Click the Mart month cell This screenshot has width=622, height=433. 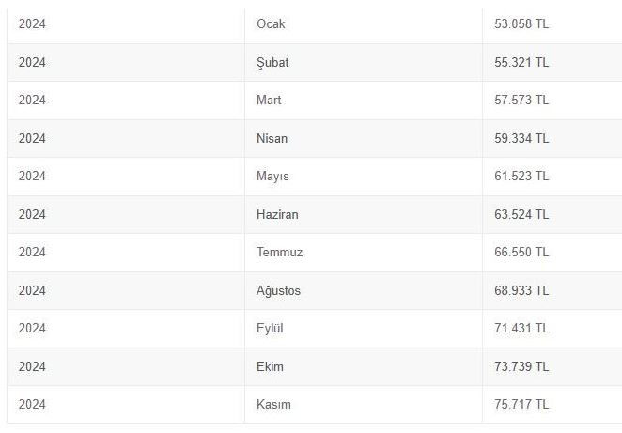pos(269,101)
